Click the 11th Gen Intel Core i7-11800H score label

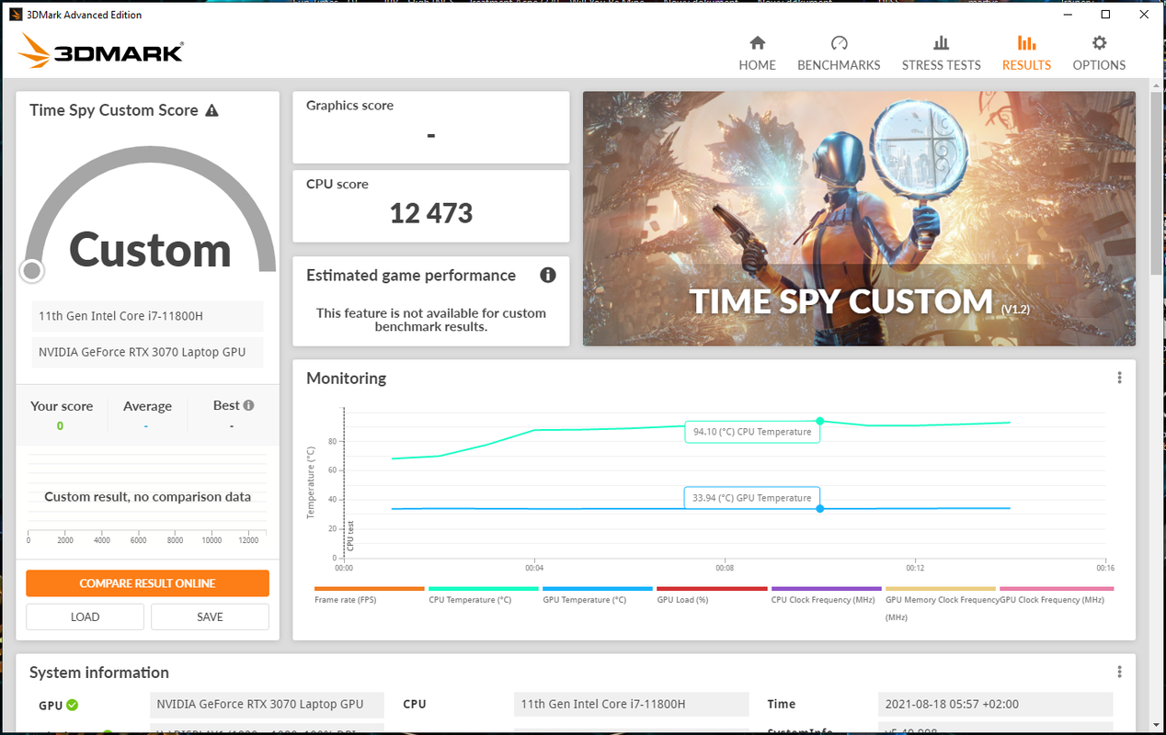(147, 316)
